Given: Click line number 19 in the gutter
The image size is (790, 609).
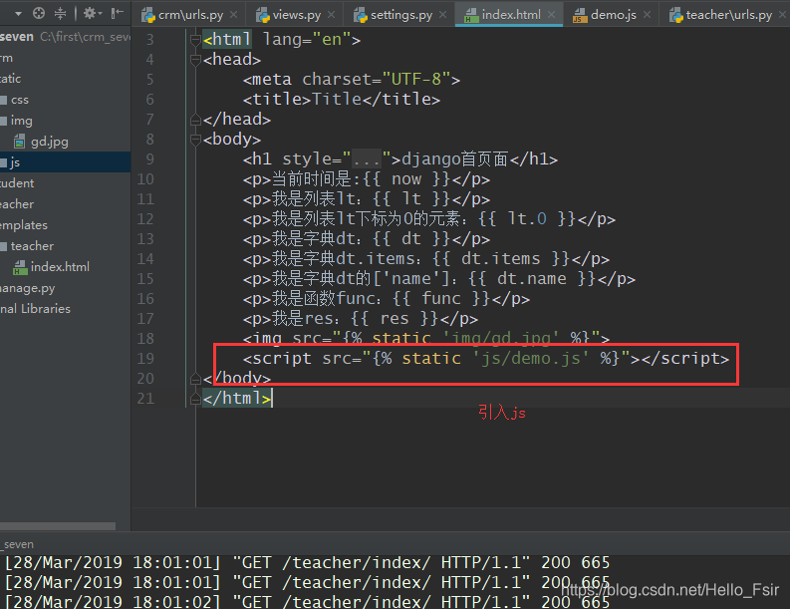Looking at the screenshot, I should coord(145,359).
